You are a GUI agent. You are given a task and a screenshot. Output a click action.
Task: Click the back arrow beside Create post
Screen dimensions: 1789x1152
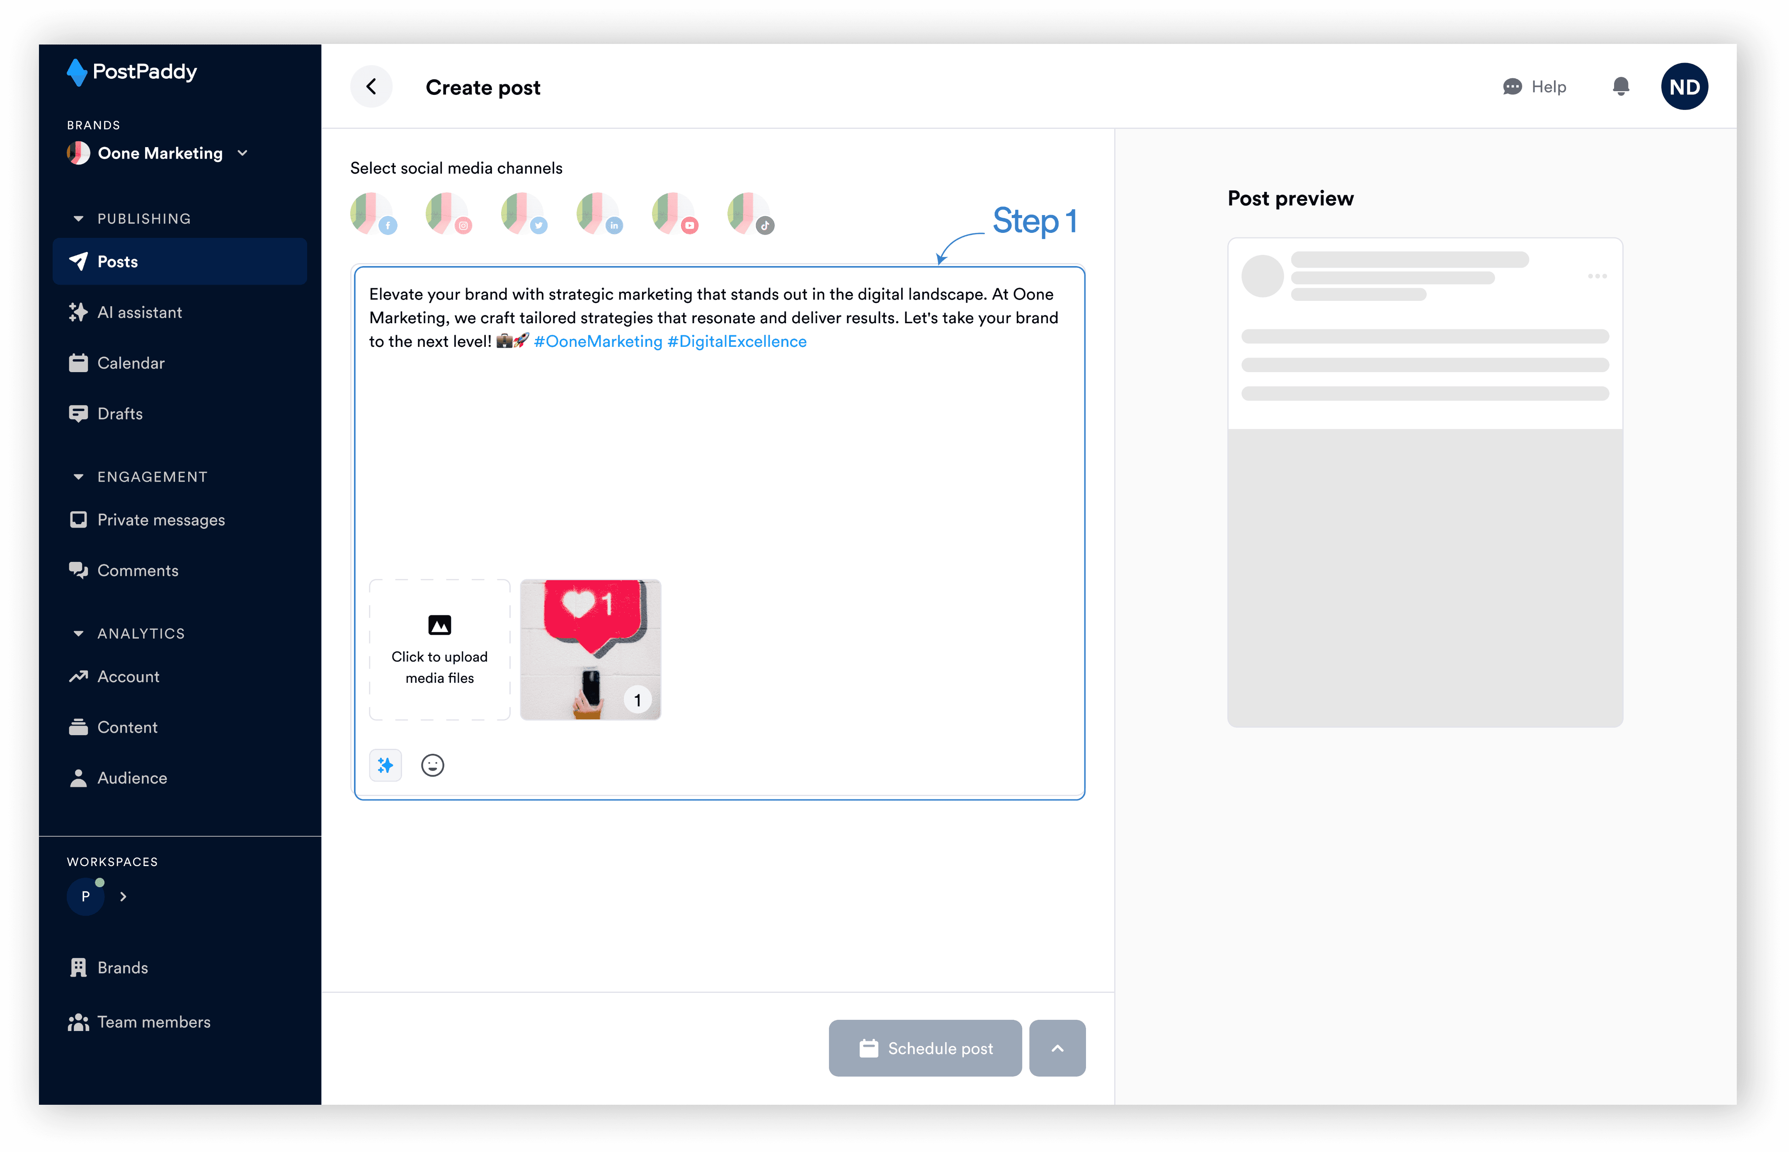click(x=371, y=87)
